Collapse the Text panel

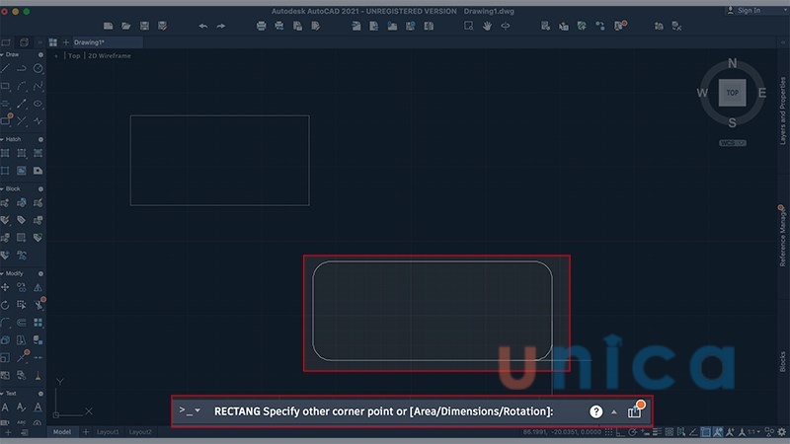tap(2, 394)
